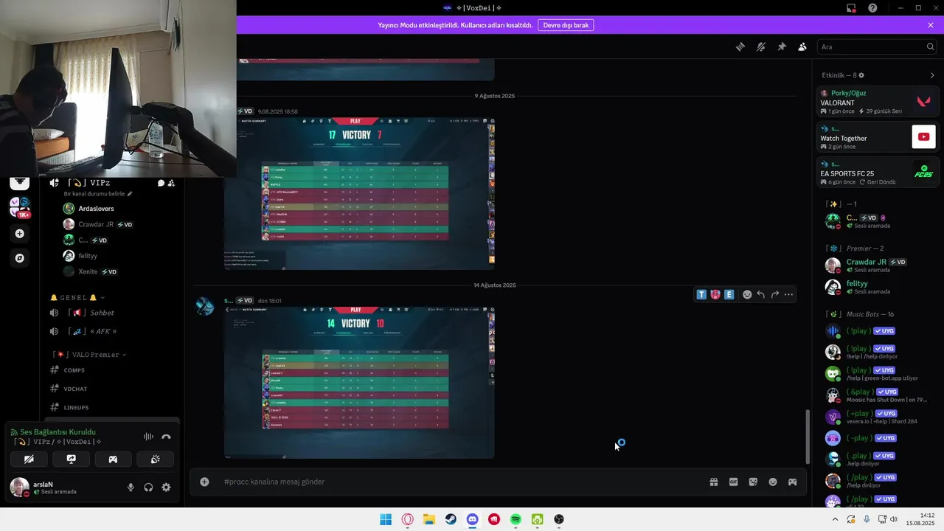Dismiss the purple streamer mode banner

[x=931, y=25]
